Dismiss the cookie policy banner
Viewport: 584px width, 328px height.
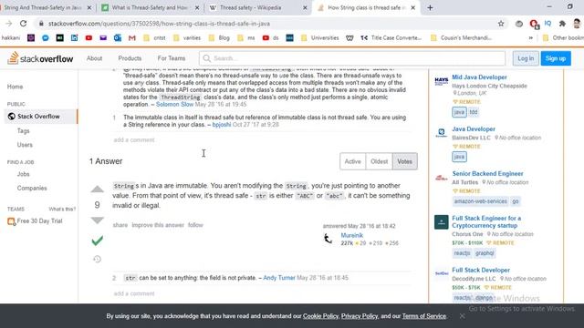click(462, 316)
